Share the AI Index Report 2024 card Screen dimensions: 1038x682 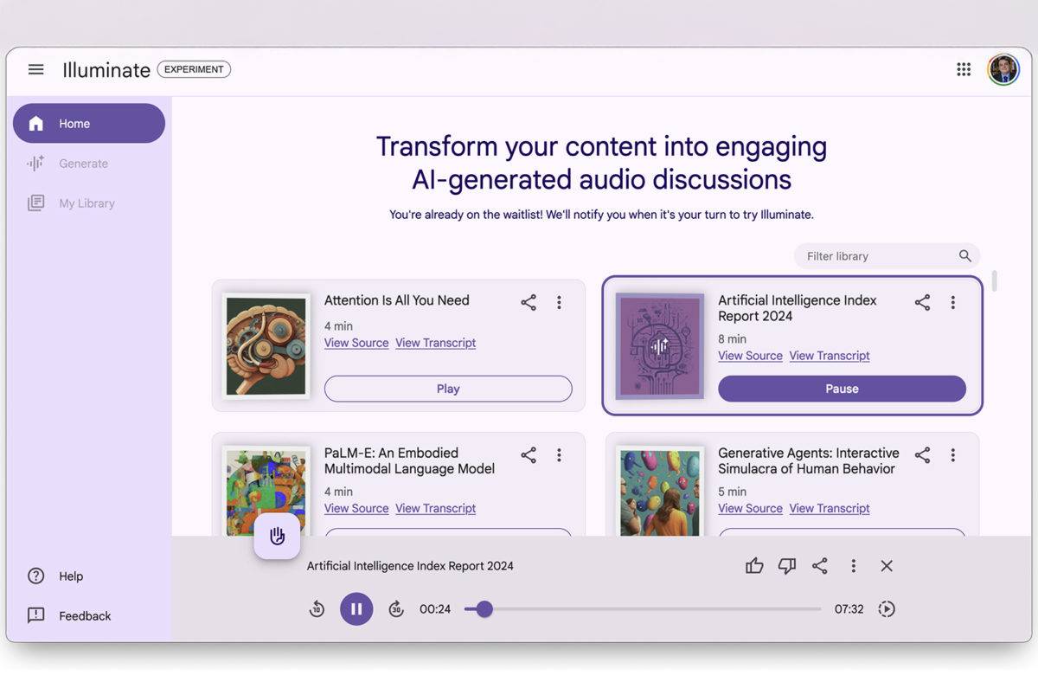[x=922, y=302]
